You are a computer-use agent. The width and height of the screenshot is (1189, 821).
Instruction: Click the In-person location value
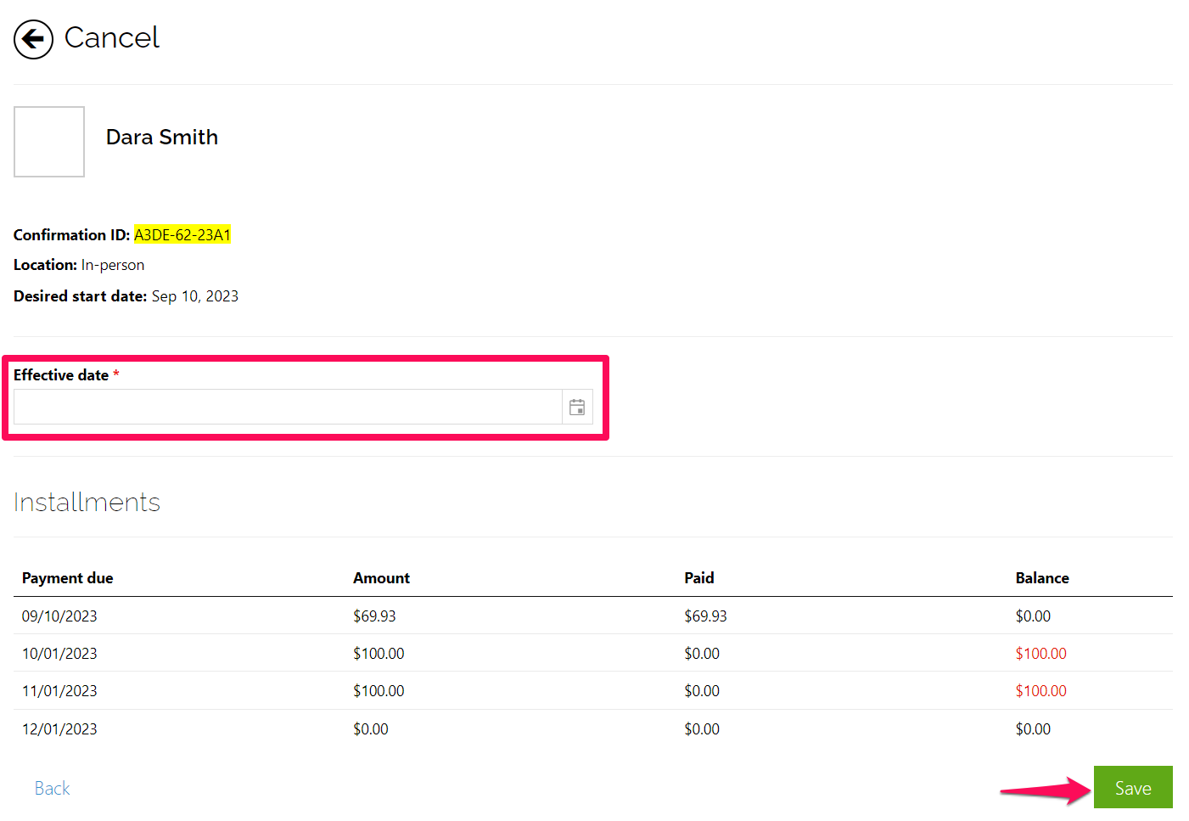click(113, 265)
